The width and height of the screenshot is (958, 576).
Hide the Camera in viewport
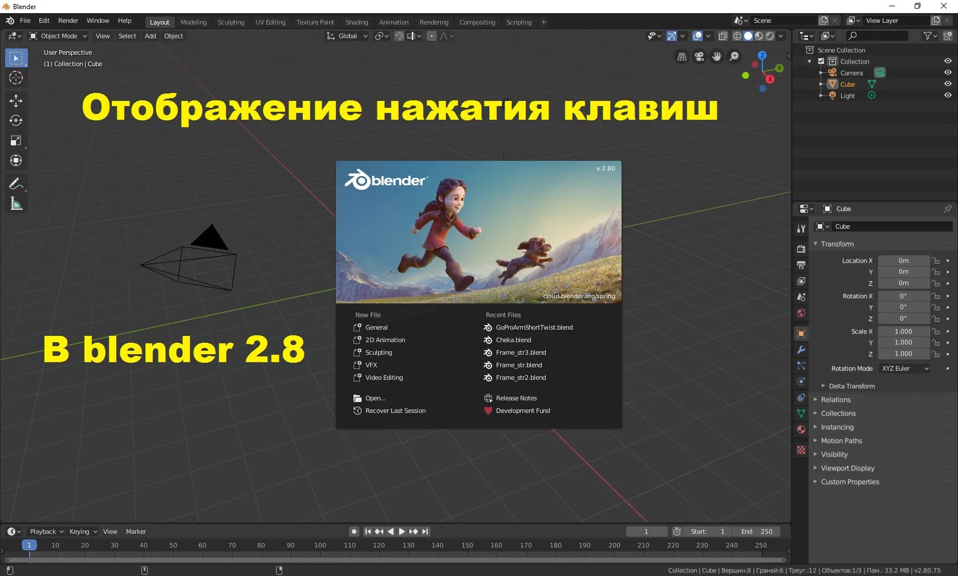tap(948, 72)
